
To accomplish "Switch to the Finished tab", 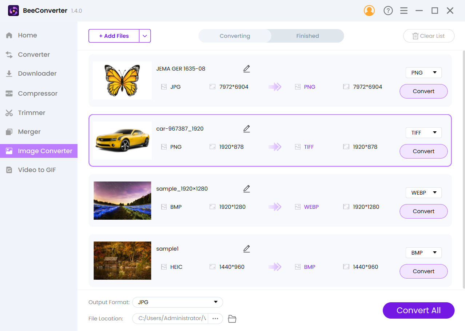I will [307, 36].
